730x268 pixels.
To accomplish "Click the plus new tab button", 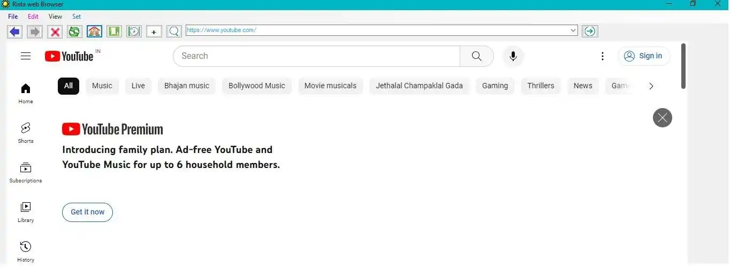I will pos(154,32).
